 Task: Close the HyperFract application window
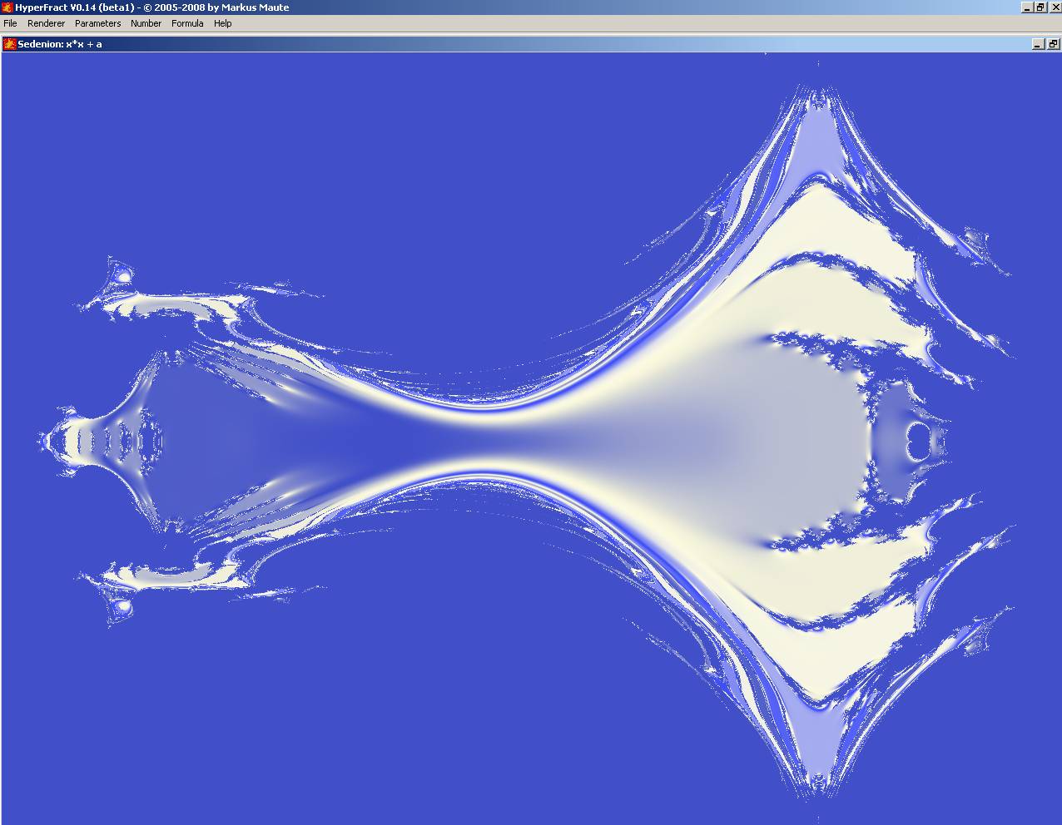click(x=1054, y=7)
